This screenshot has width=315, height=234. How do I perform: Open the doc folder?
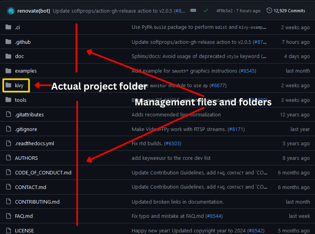(19, 56)
